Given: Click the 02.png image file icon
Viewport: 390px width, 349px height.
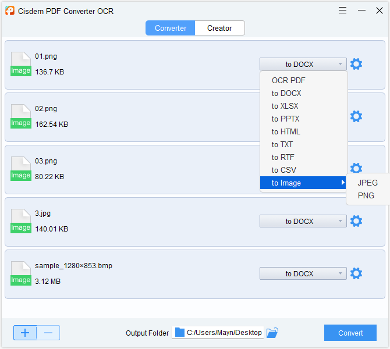Looking at the screenshot, I should pos(21,116).
